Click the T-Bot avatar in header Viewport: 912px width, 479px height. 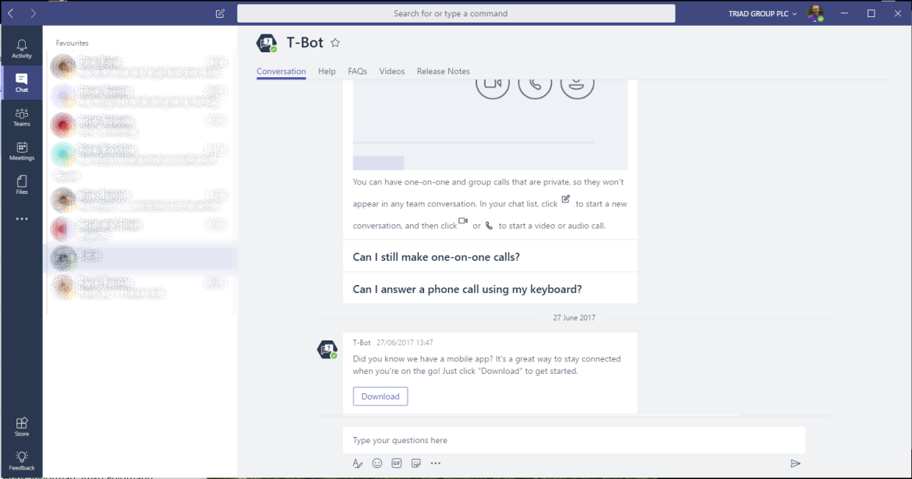(x=267, y=42)
